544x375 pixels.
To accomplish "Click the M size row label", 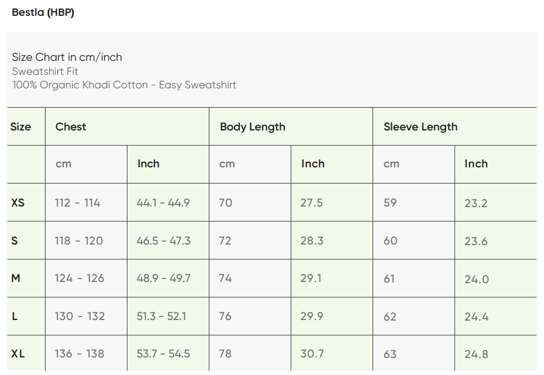I will (x=16, y=278).
